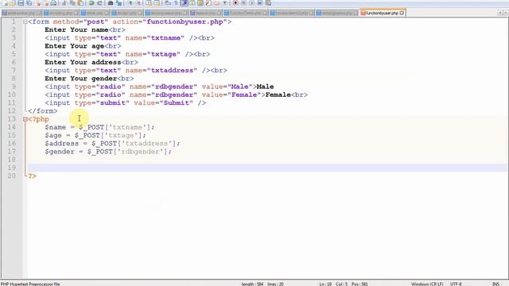Open Find with the binoculars icon

pyautogui.click(x=111, y=3)
